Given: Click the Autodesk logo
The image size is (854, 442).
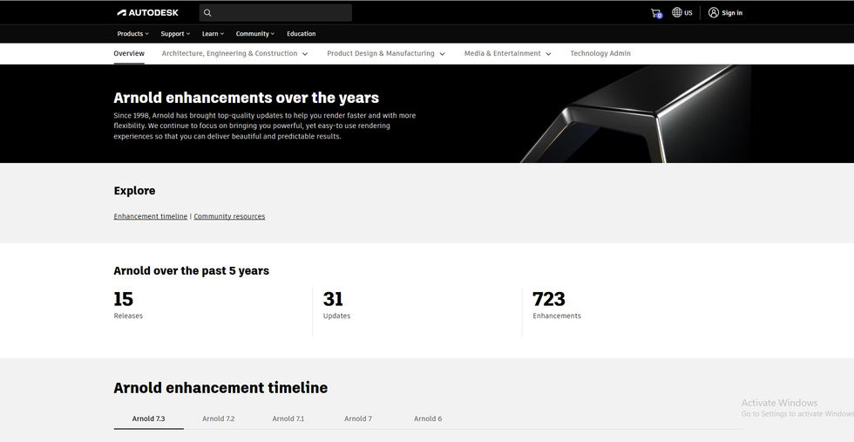Looking at the screenshot, I should (x=147, y=12).
